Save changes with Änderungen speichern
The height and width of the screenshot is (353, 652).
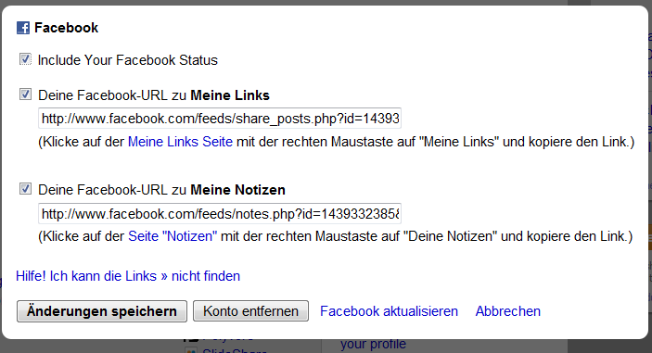[102, 311]
